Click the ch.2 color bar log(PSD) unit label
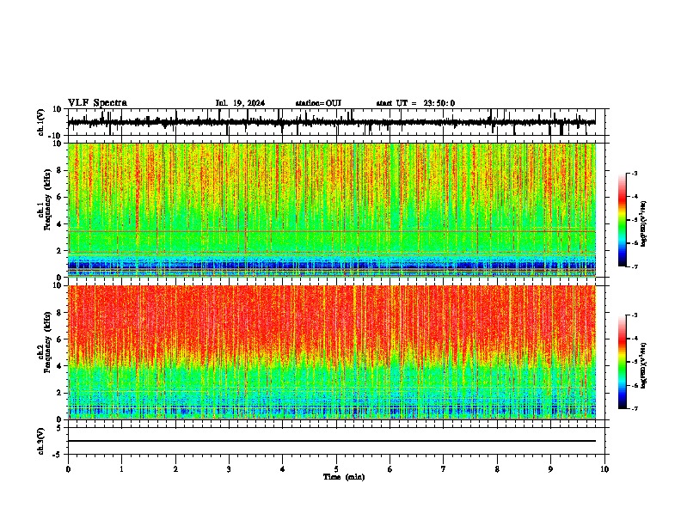This screenshot has height=526, width=681. (644, 365)
